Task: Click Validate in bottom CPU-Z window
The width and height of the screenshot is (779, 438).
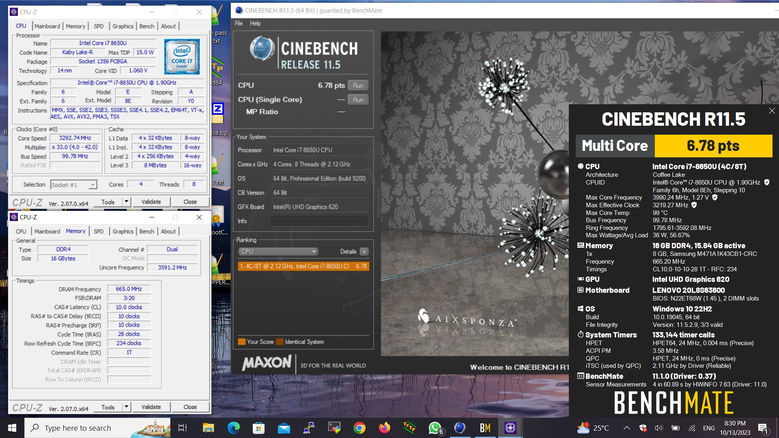Action: pyautogui.click(x=151, y=407)
